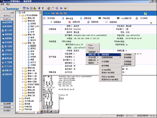Expand the 营销三部 folder node

tap(23, 18)
